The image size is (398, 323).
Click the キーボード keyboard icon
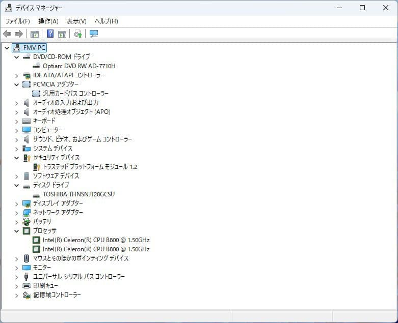pyautogui.click(x=26, y=121)
